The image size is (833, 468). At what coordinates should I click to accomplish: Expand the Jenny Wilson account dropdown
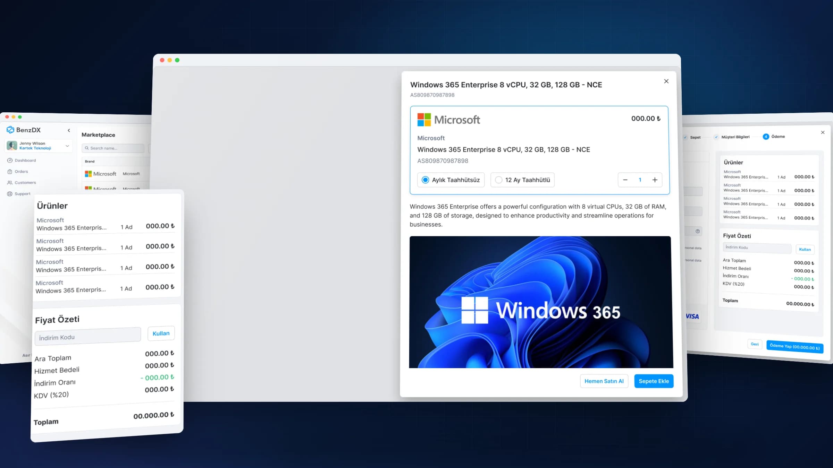pos(67,146)
